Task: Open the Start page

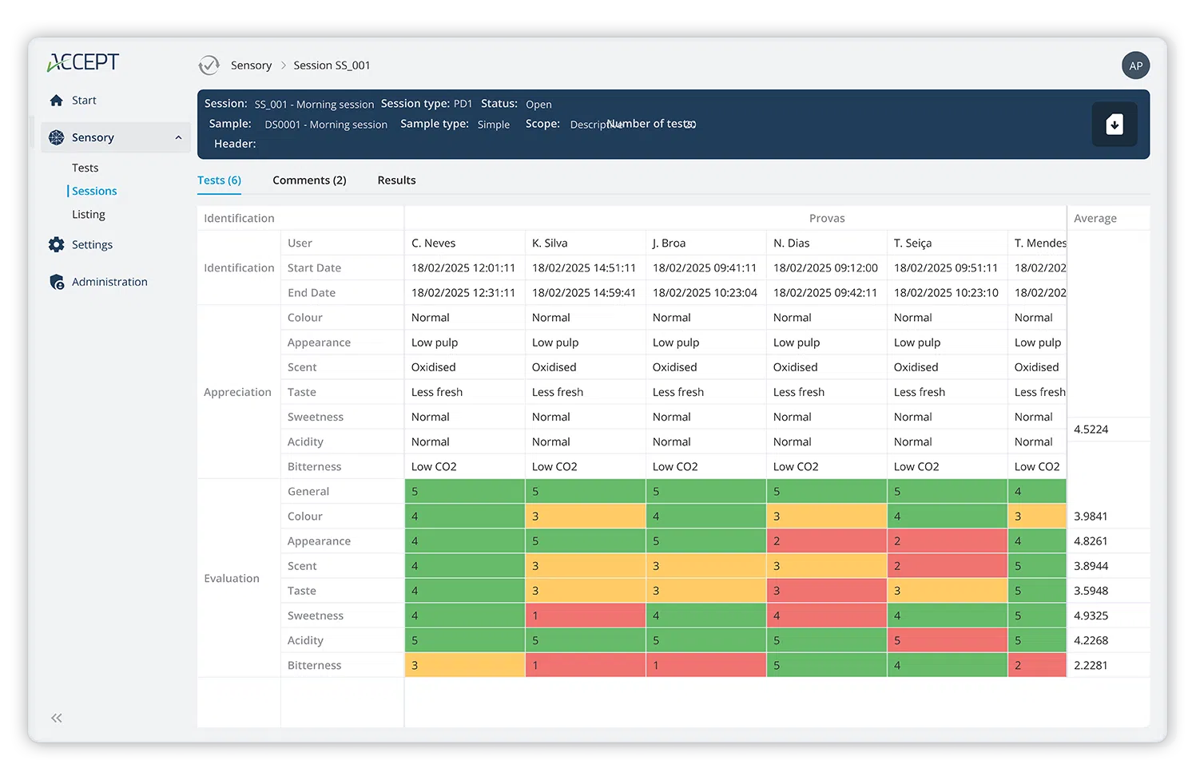Action: tap(84, 101)
